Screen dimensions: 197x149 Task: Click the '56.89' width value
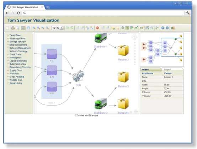tap(166, 85)
